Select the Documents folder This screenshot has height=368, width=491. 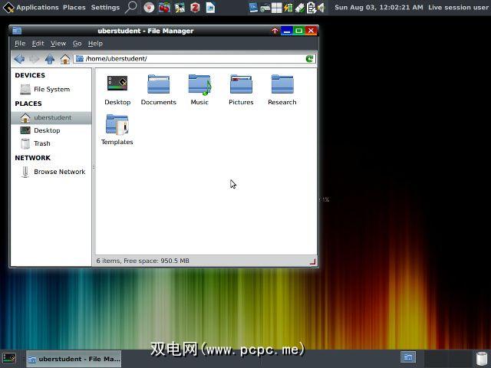pyautogui.click(x=159, y=90)
